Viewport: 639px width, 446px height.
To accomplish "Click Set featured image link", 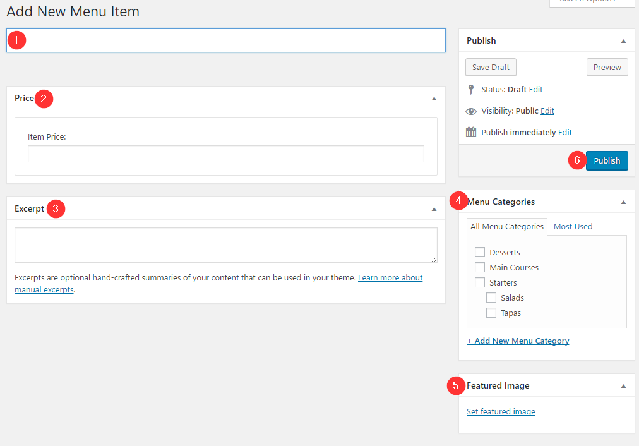I will coord(501,412).
